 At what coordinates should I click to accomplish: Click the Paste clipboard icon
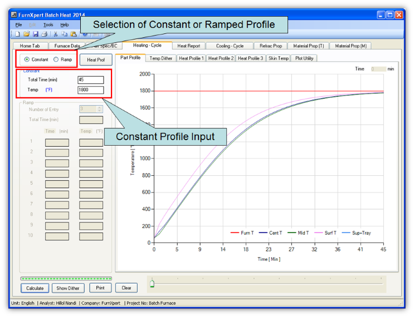pos(74,34)
